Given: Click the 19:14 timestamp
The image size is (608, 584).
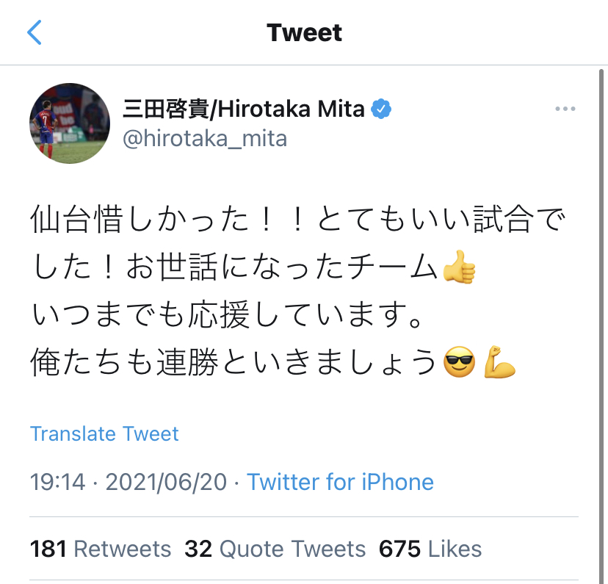Looking at the screenshot, I should (57, 482).
